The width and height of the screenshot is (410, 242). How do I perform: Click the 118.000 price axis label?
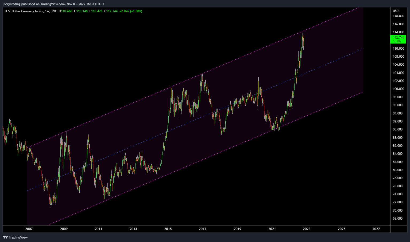tap(398, 16)
